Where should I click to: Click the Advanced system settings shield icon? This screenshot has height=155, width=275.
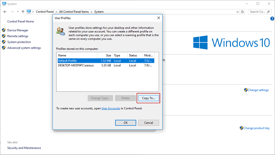pos(4,47)
